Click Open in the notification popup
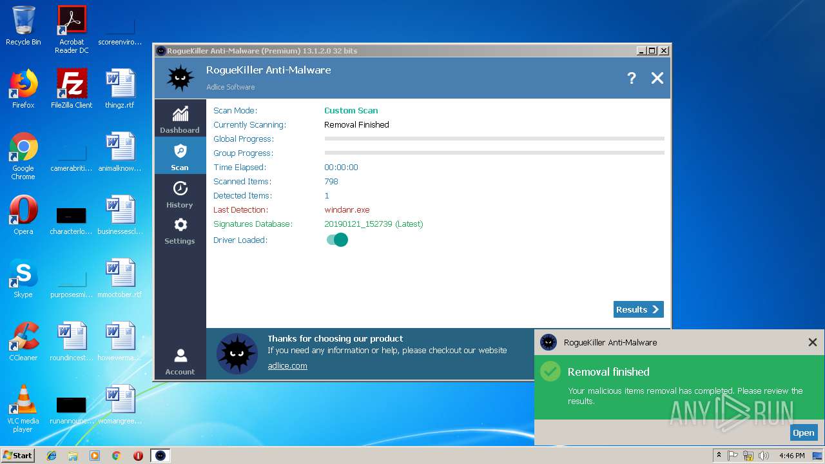 pos(803,432)
